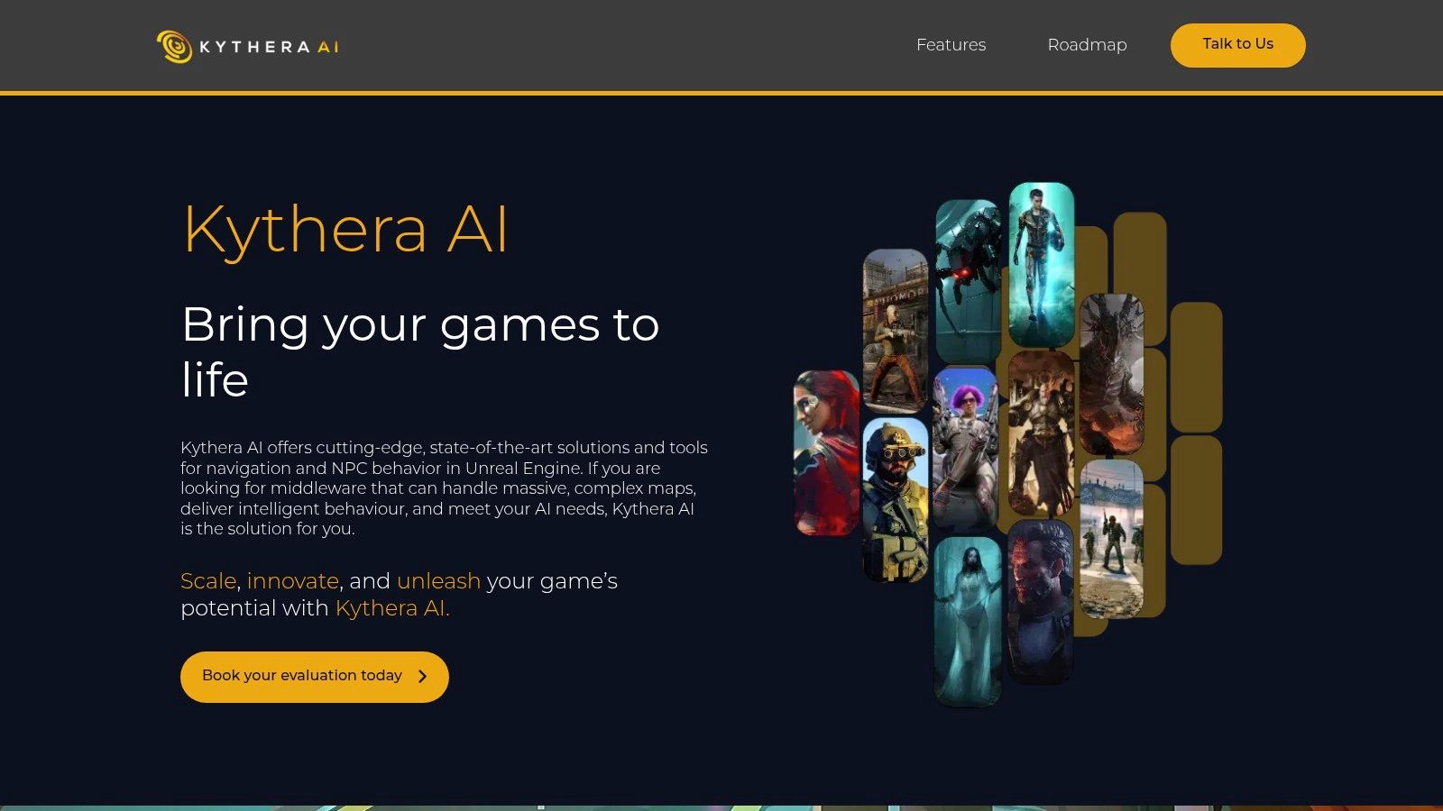Click the Kythera AI spiral logo icon
This screenshot has height=811, width=1443.
click(x=174, y=47)
